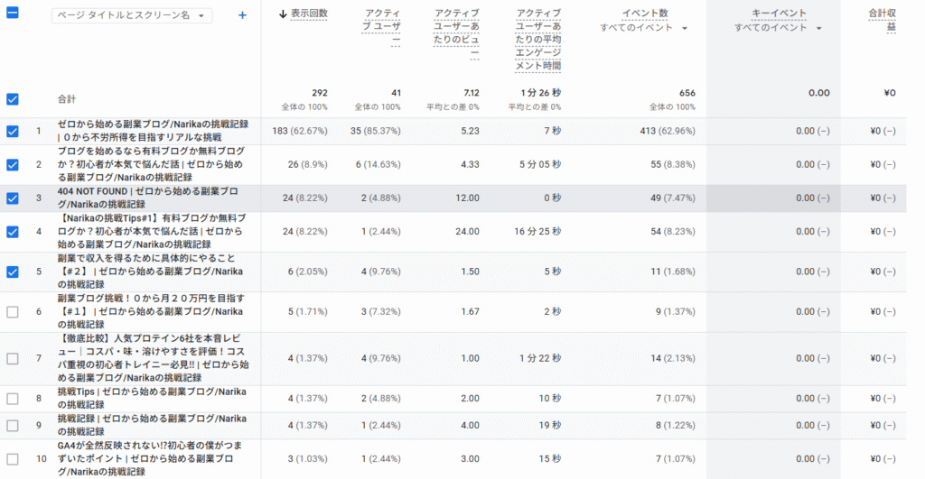Open the ページ タイトルとスクリーン名 dimension dropdown
This screenshot has height=479, width=925.
[131, 15]
